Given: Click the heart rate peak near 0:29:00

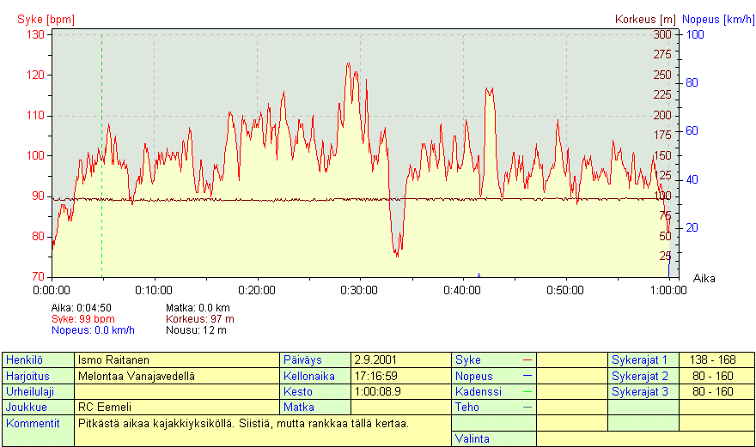Looking at the screenshot, I should pyautogui.click(x=348, y=64).
